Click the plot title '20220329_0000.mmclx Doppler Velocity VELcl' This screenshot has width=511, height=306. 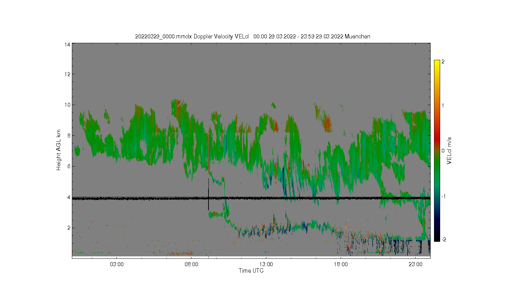click(192, 36)
